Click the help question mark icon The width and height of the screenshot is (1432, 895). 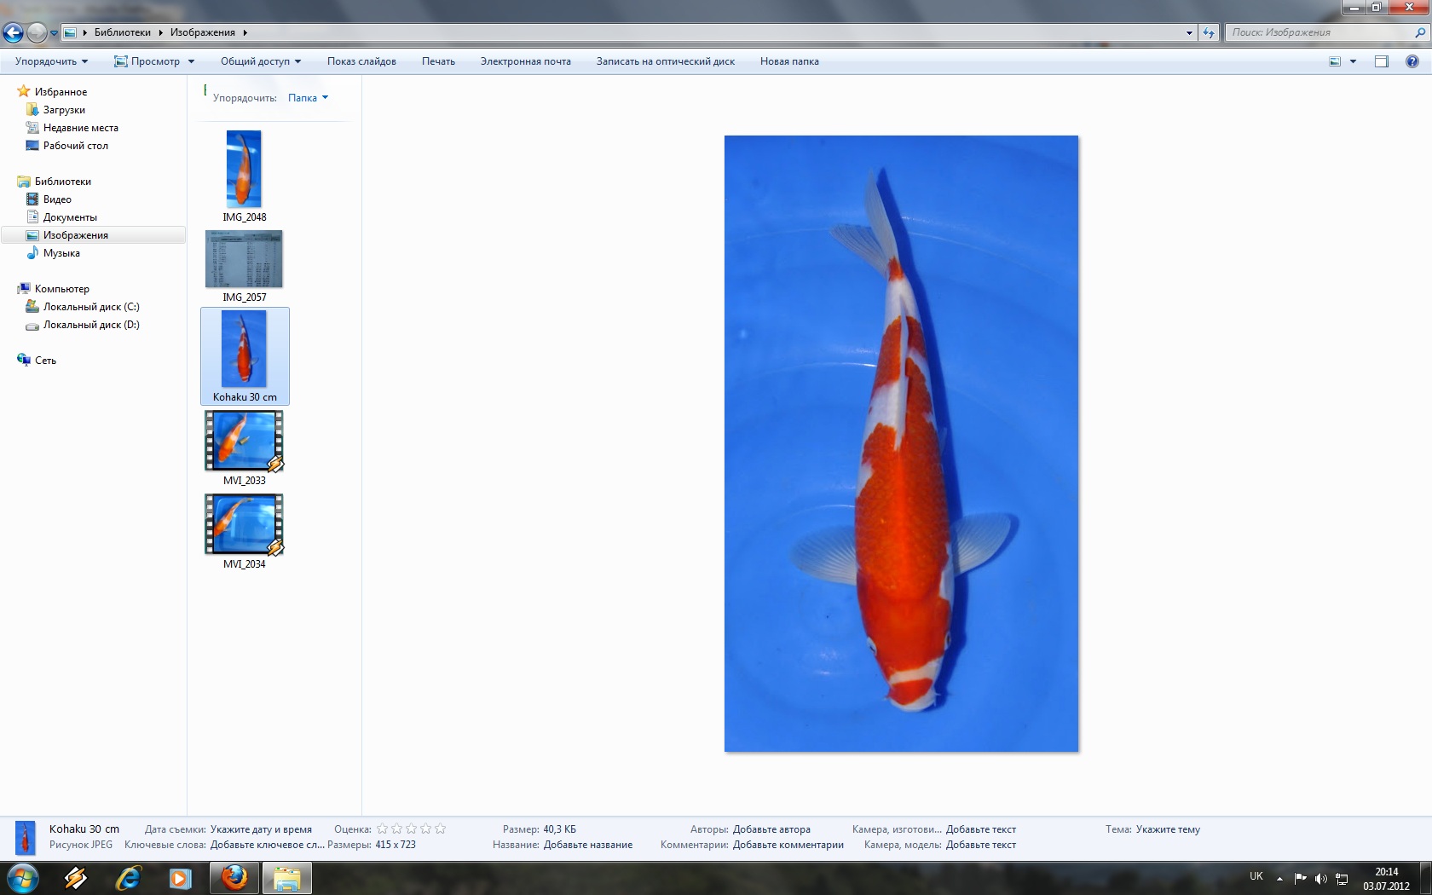pyautogui.click(x=1412, y=61)
